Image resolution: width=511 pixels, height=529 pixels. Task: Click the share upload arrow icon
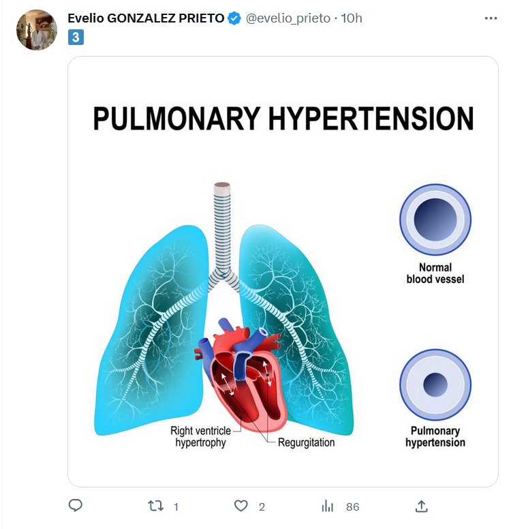click(421, 506)
